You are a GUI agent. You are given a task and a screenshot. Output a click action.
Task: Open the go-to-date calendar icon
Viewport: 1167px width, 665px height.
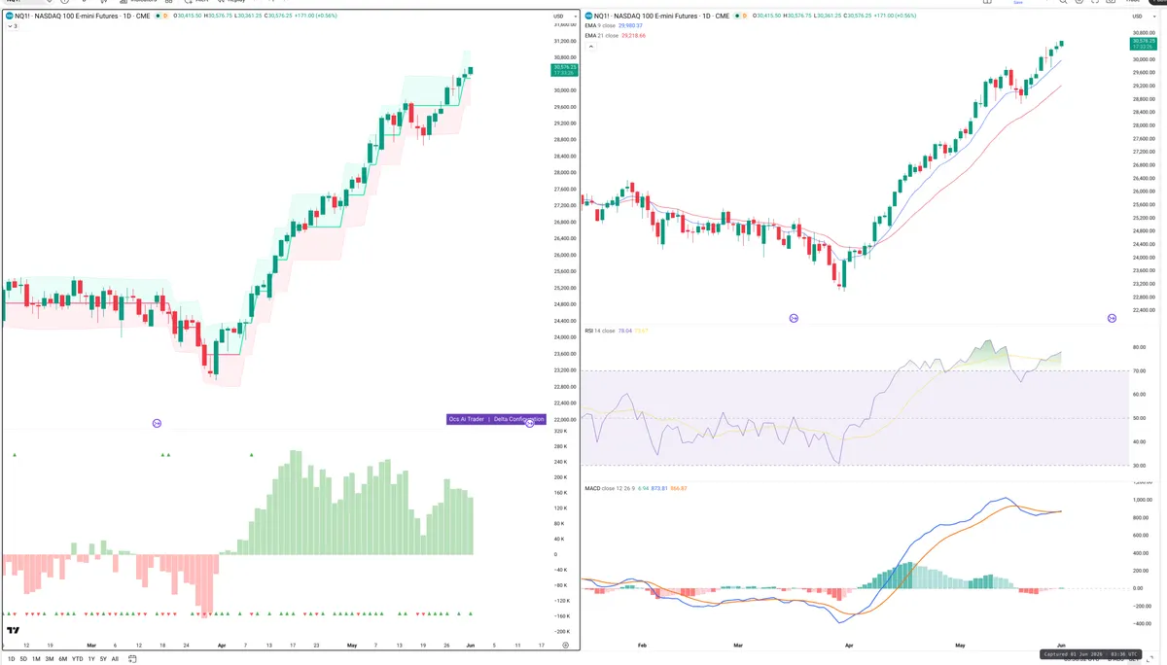point(132,658)
